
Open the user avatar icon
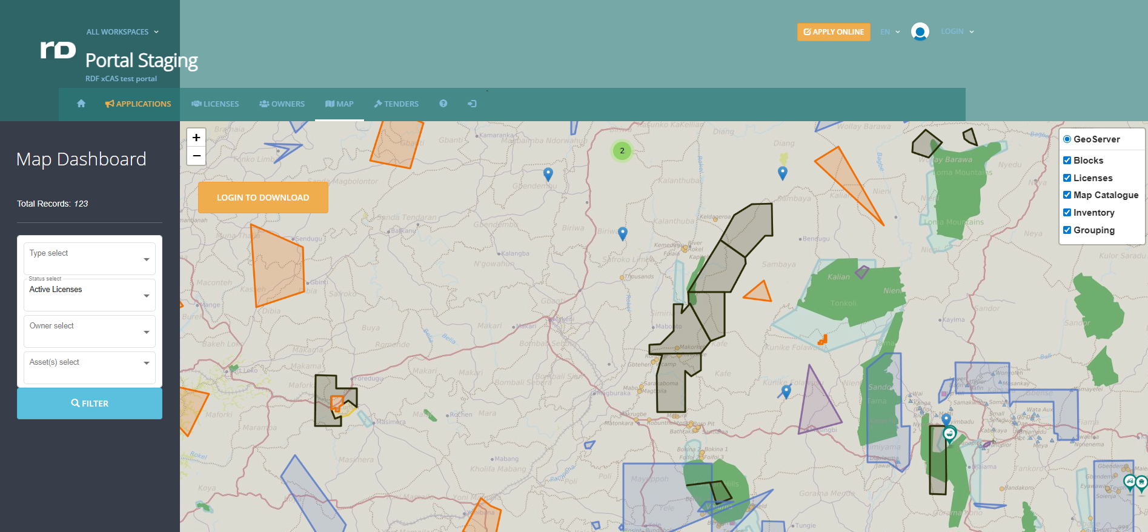(920, 32)
